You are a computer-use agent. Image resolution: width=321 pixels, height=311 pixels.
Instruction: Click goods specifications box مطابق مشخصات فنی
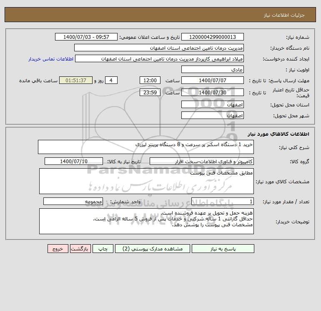click(x=146, y=181)
